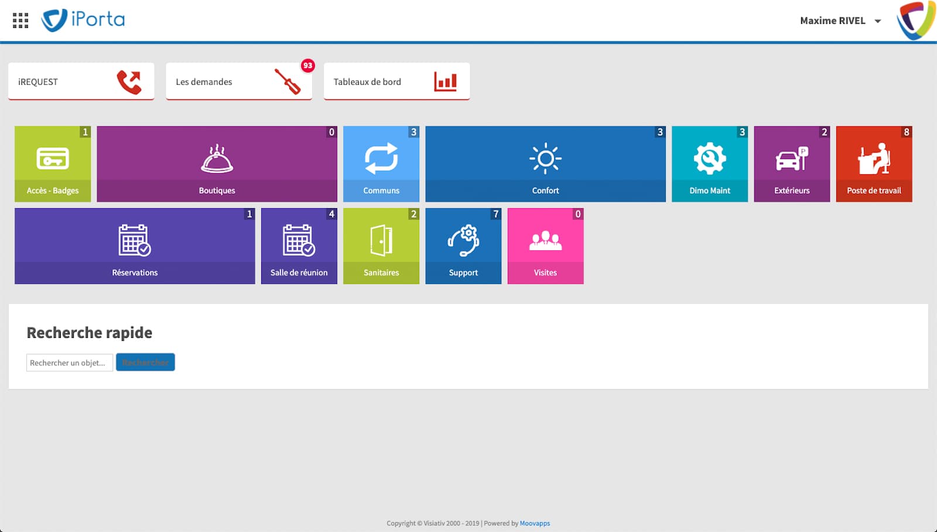Click the user avatar logo top right

[917, 20]
